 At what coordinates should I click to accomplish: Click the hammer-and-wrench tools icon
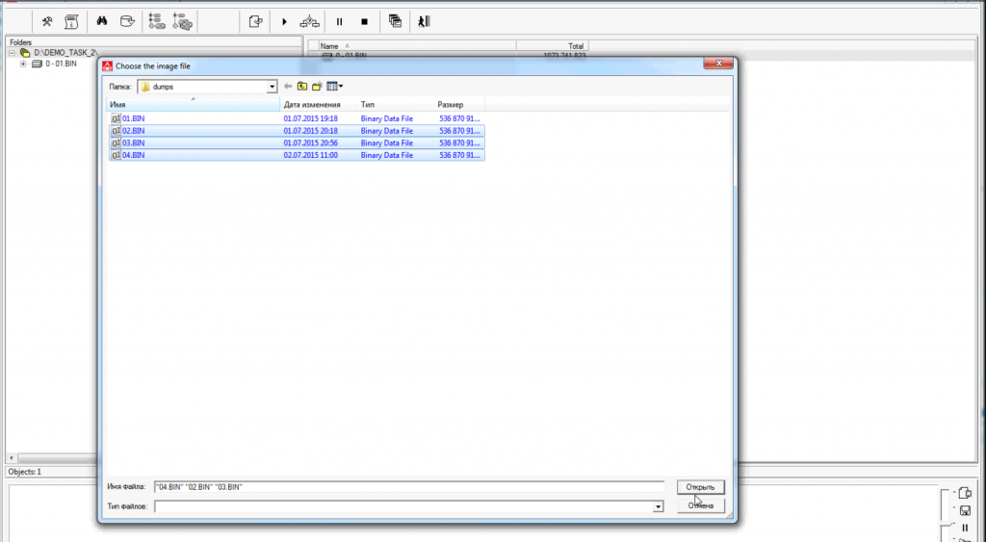pos(46,21)
